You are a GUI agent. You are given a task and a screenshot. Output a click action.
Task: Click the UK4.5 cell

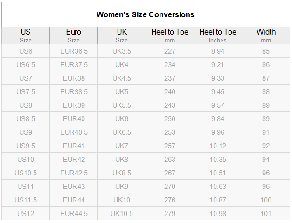click(x=122, y=78)
